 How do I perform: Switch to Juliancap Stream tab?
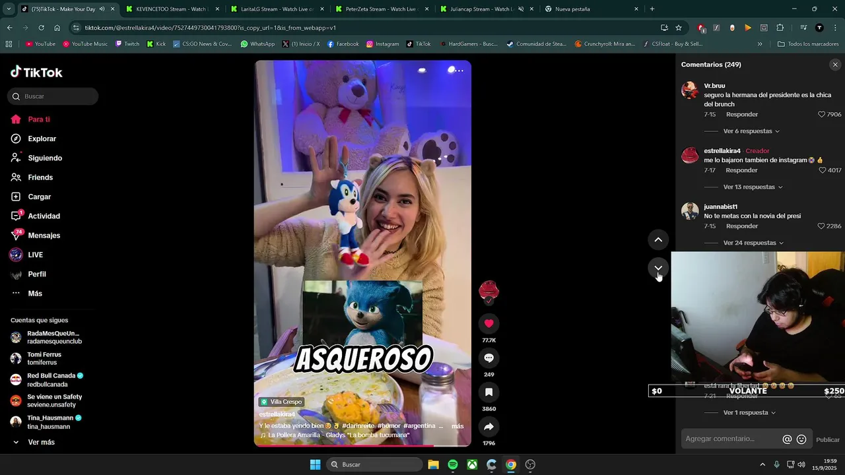click(487, 9)
